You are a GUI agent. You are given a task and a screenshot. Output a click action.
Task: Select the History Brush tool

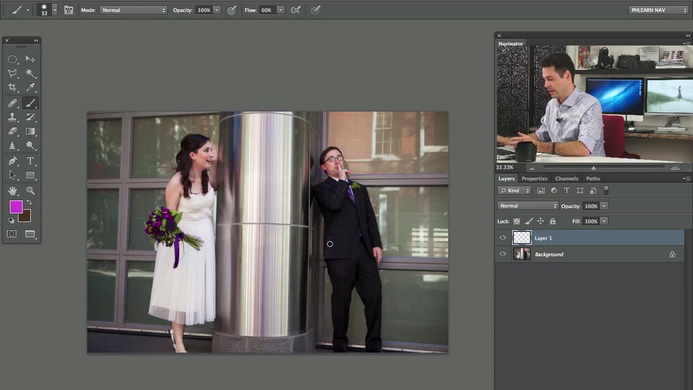click(31, 117)
